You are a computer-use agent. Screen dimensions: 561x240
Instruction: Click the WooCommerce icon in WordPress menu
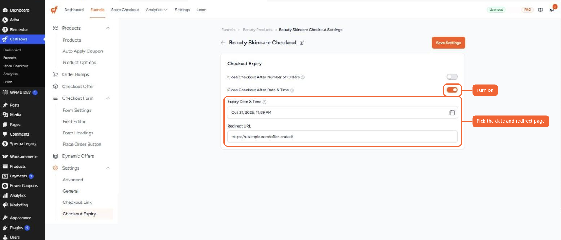click(5, 157)
